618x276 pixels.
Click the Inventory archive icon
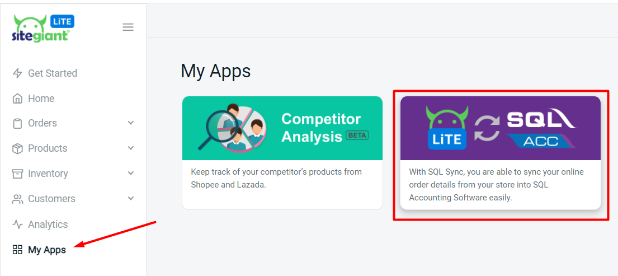[17, 174]
